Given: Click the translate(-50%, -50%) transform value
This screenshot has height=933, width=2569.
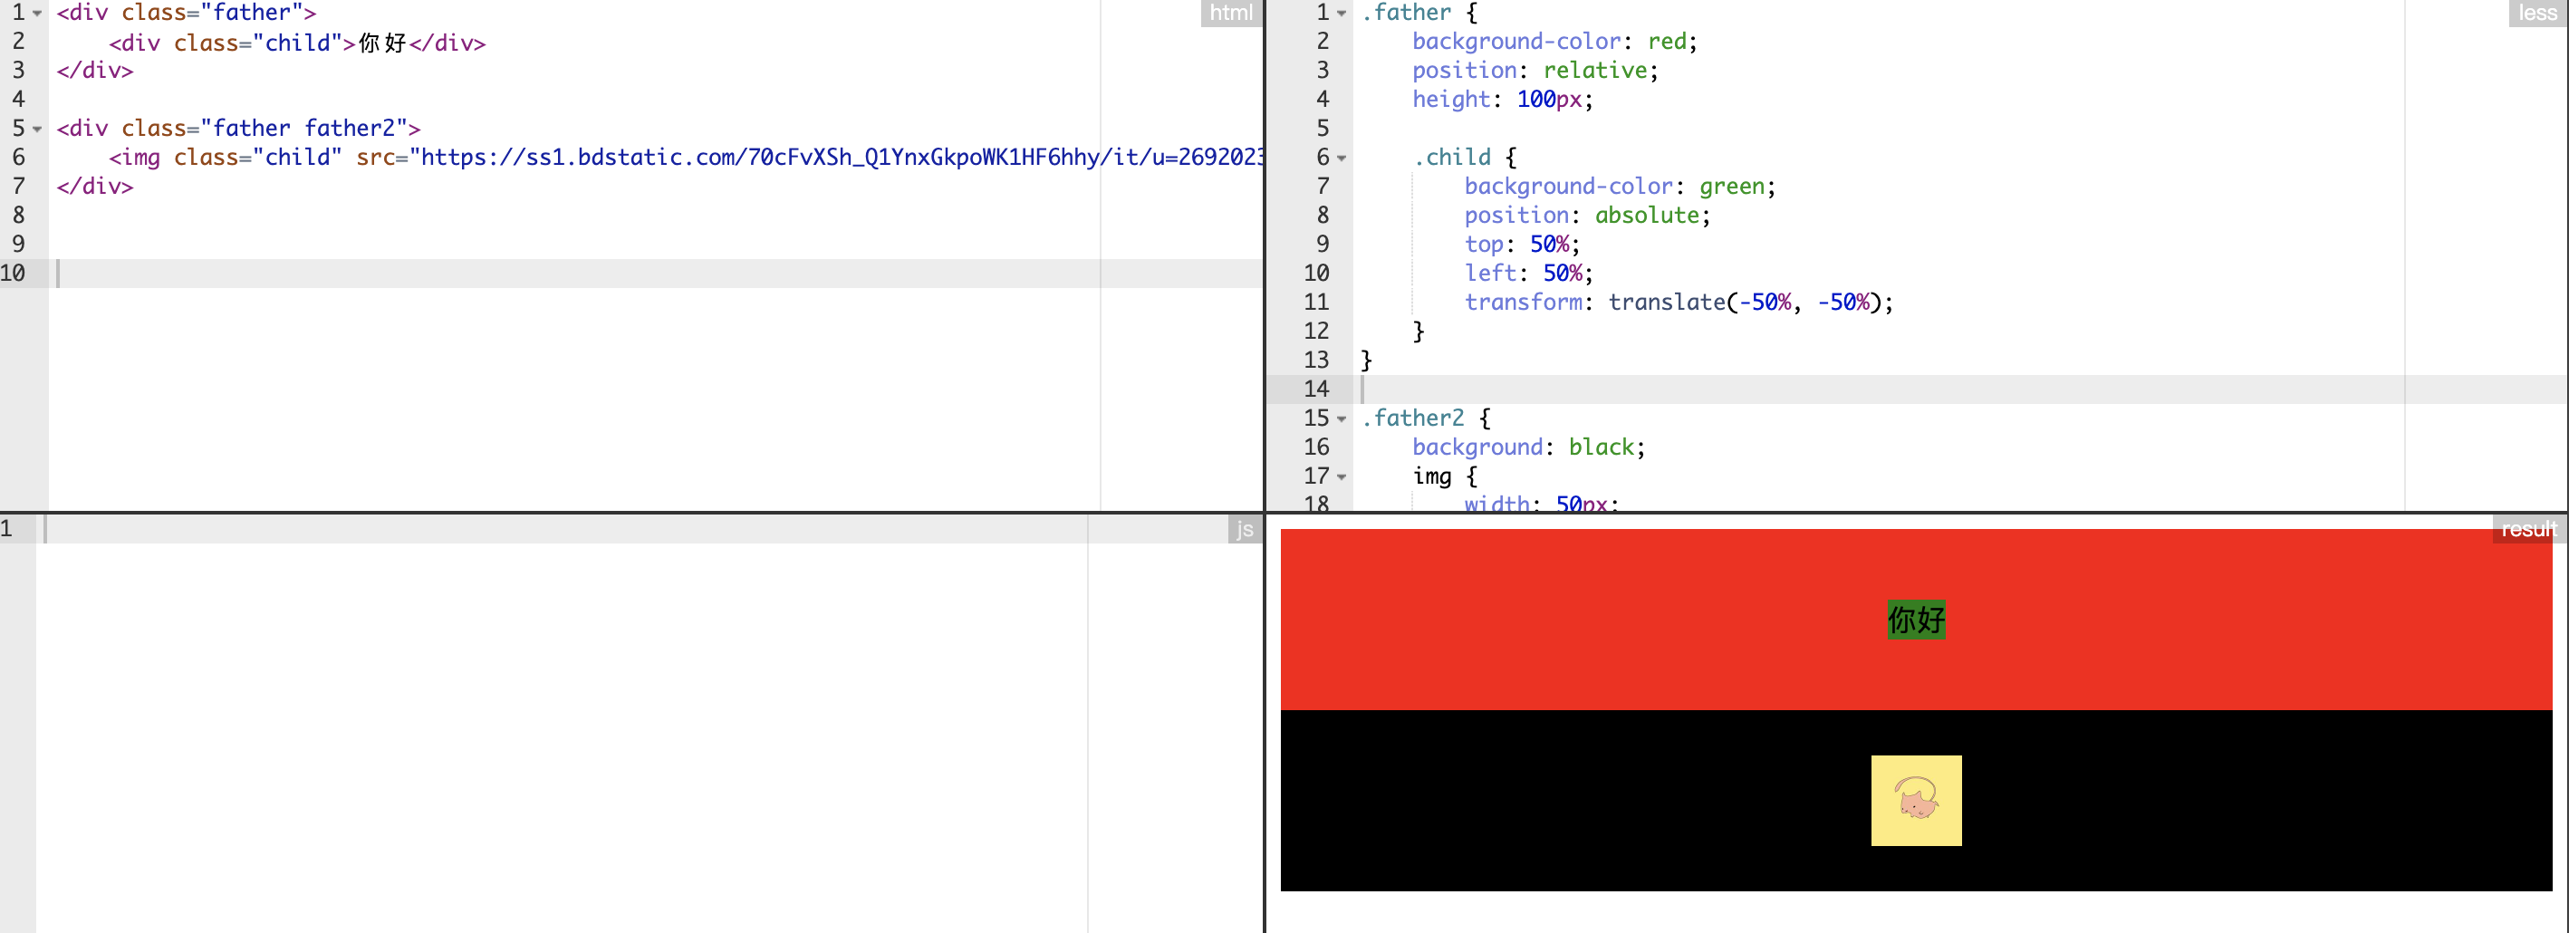Looking at the screenshot, I should pos(1749,303).
